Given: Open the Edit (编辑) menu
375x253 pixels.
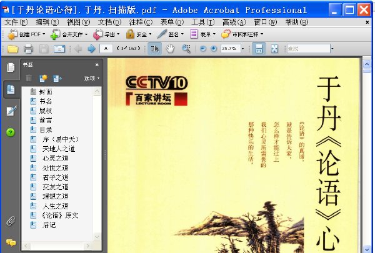Looking at the screenshot, I should point(47,22).
